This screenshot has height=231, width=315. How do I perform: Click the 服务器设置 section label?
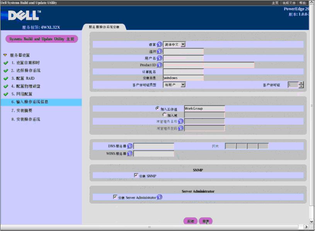20,55
